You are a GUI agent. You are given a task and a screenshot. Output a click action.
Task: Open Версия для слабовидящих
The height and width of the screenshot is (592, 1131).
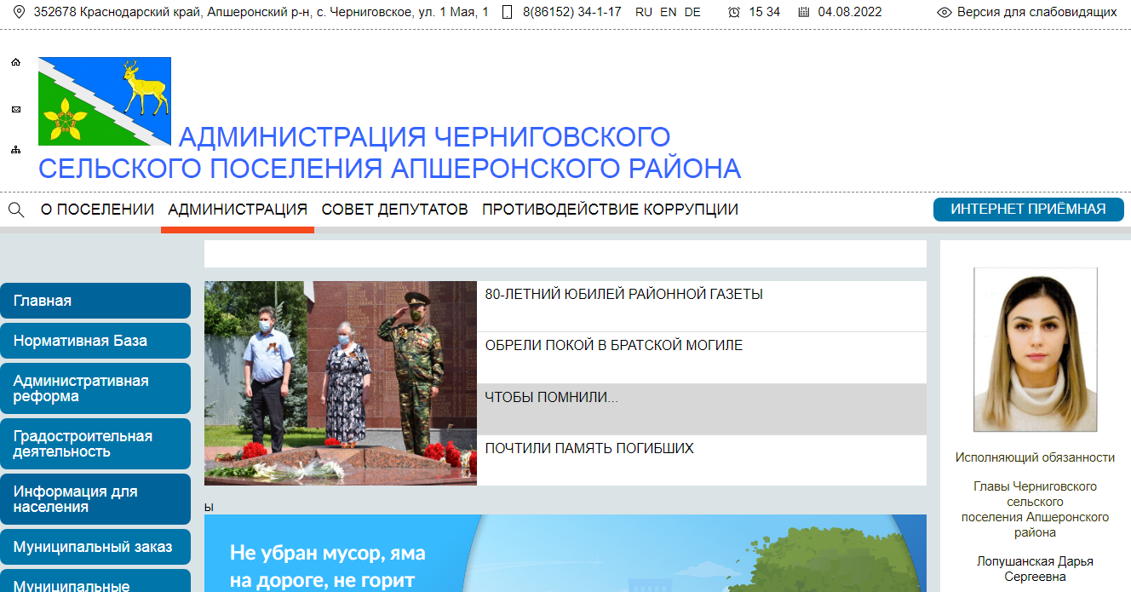(1036, 12)
